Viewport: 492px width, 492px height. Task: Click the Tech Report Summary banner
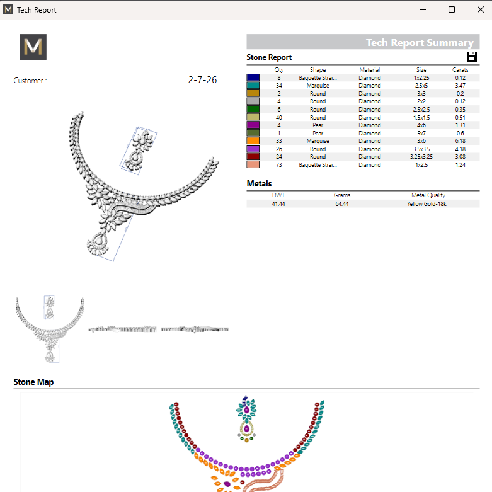363,42
